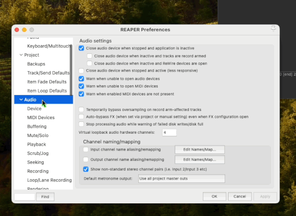The height and width of the screenshot is (216, 296).
Task: Open Edit Names/Map for output channels
Action: tap(200, 159)
